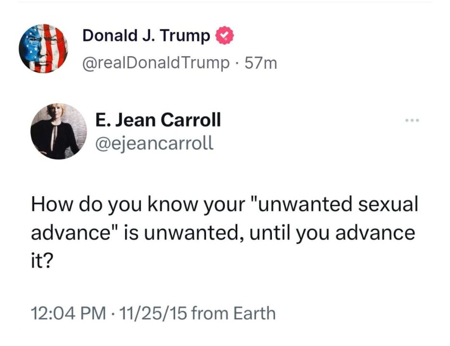Click the final "it?" line of the post
The height and width of the screenshot is (346, 450).
pyautogui.click(x=42, y=261)
